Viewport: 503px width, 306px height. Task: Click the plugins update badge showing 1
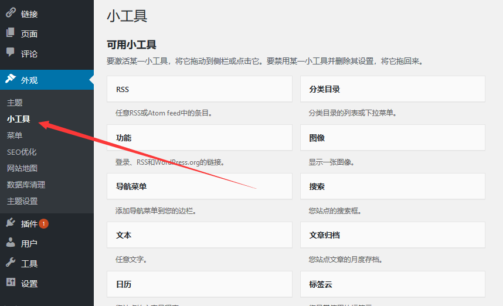44,223
